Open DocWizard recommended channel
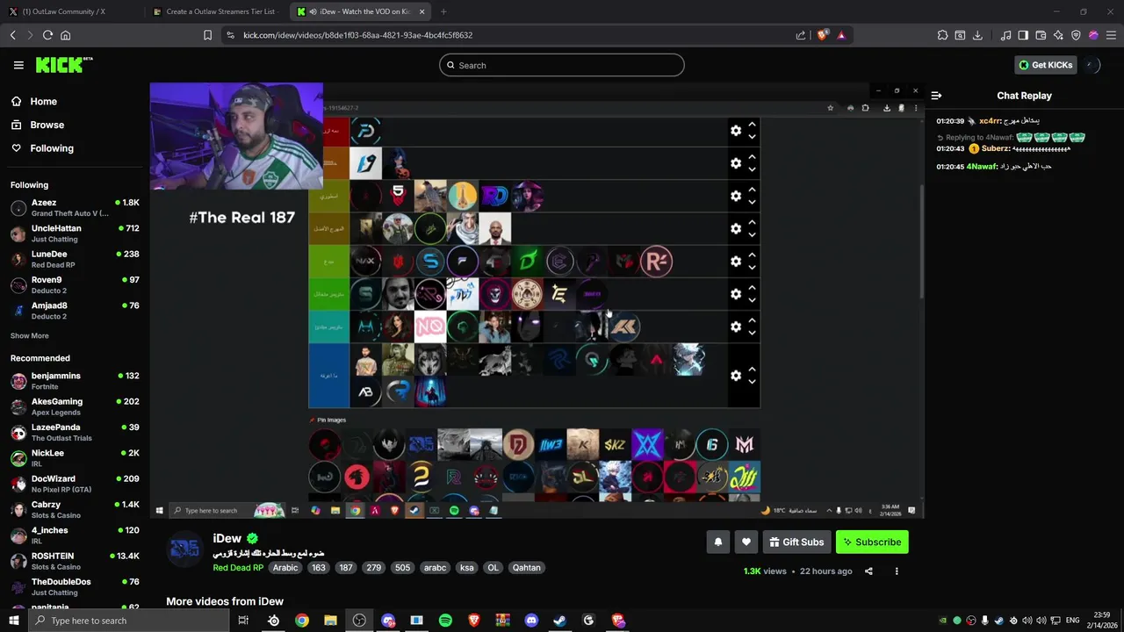The height and width of the screenshot is (632, 1124). pos(75,484)
